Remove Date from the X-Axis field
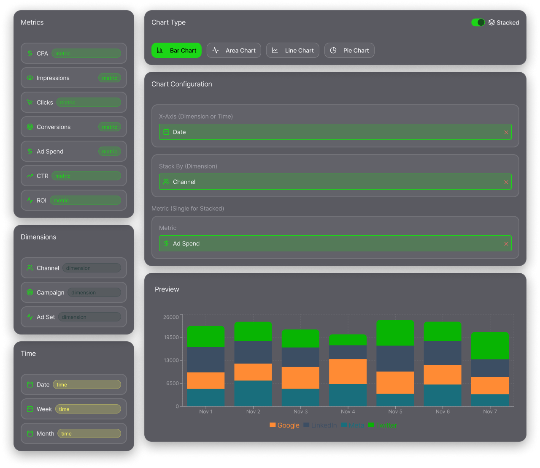The width and height of the screenshot is (540, 468). 506,132
